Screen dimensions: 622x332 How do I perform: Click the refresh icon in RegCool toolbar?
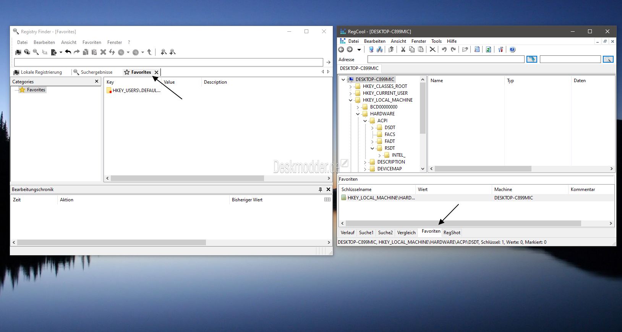488,49
